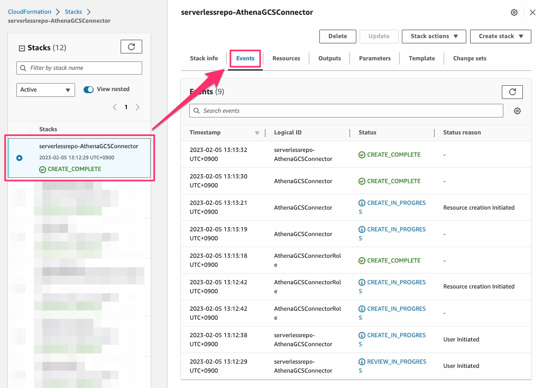Viewport: 543px width, 388px height.
Task: Refresh the Events table
Action: coord(512,92)
